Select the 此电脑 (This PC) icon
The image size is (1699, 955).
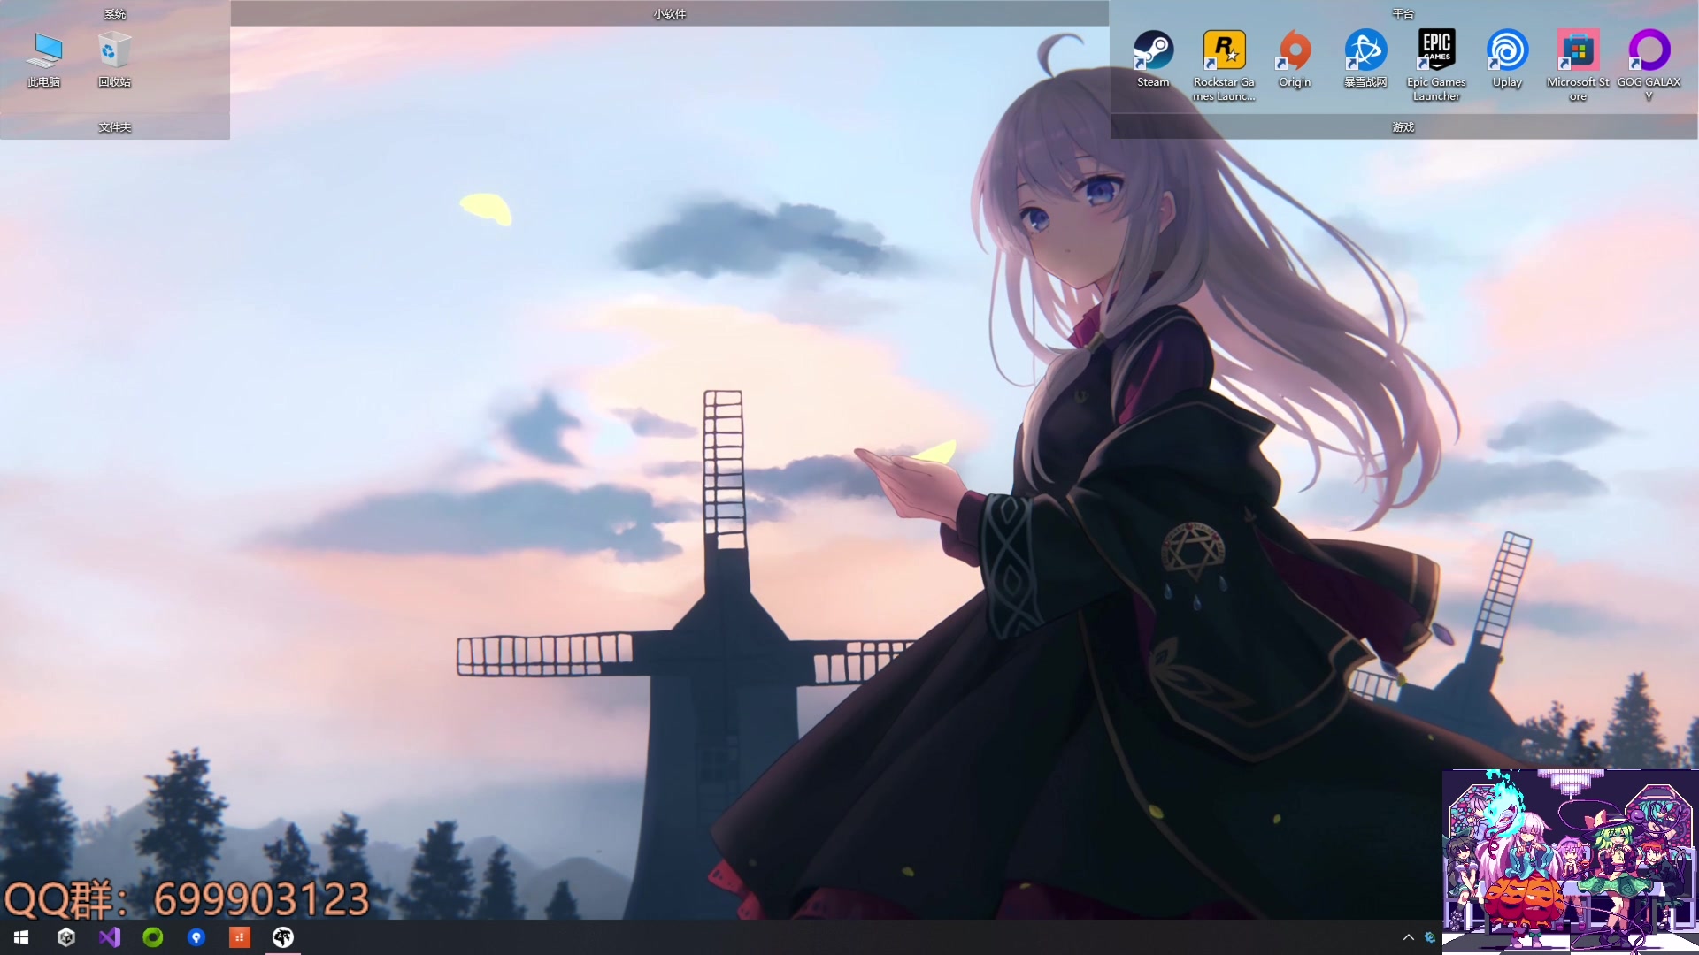click(44, 53)
